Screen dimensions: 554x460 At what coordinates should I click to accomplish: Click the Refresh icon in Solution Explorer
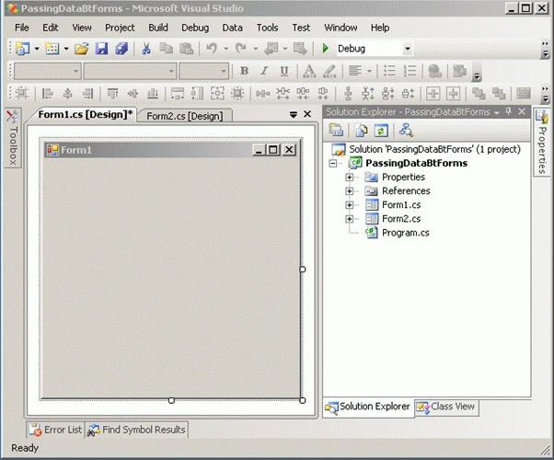tap(381, 131)
